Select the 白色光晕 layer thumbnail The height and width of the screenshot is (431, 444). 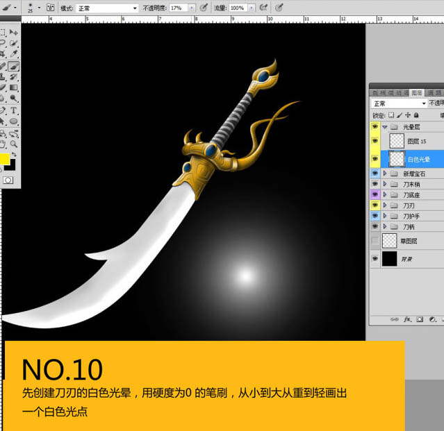point(397,159)
